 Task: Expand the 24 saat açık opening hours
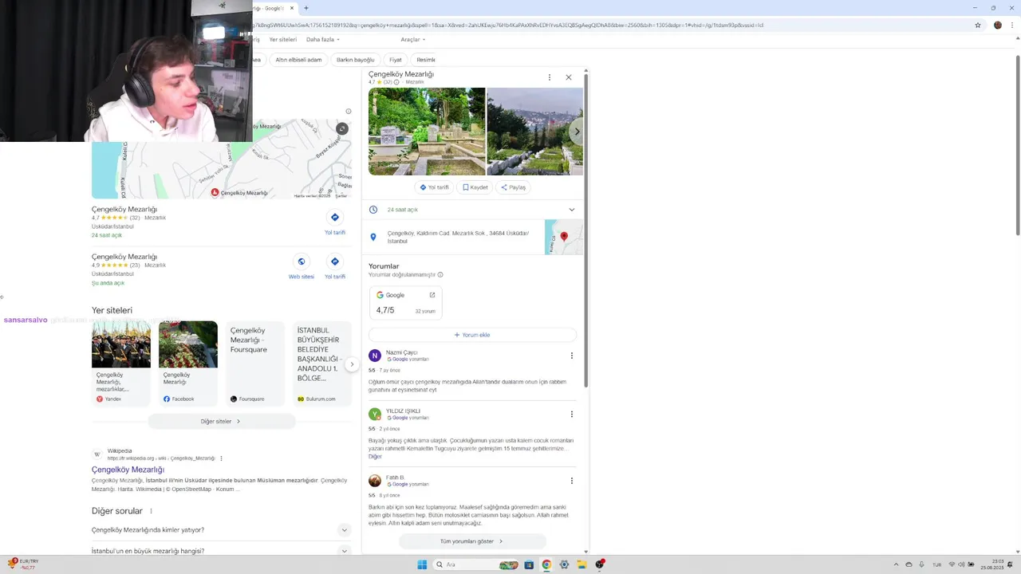tap(472, 210)
